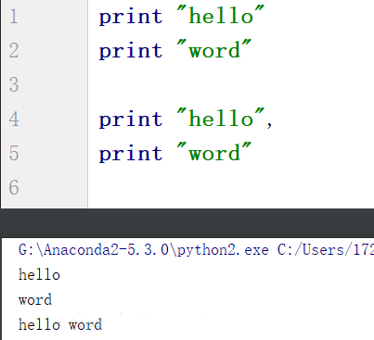
Task: Click line number 4 in the gutter
Action: point(14,119)
